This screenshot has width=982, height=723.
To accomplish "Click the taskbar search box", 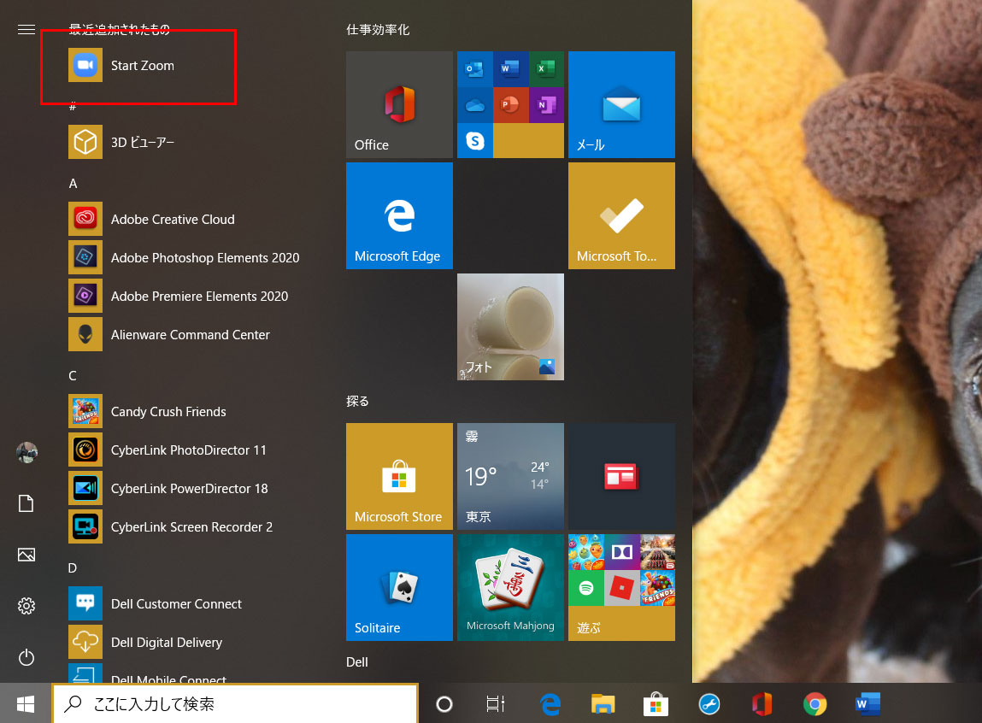I will pyautogui.click(x=235, y=704).
